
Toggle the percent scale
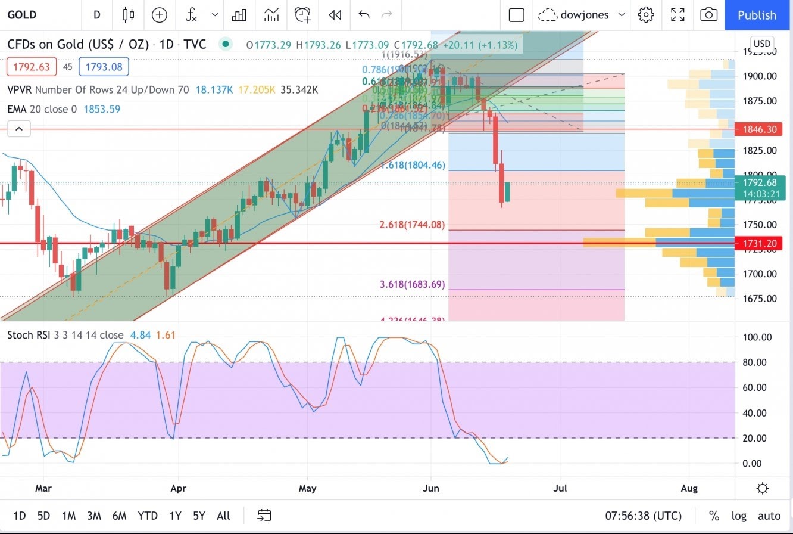(714, 516)
